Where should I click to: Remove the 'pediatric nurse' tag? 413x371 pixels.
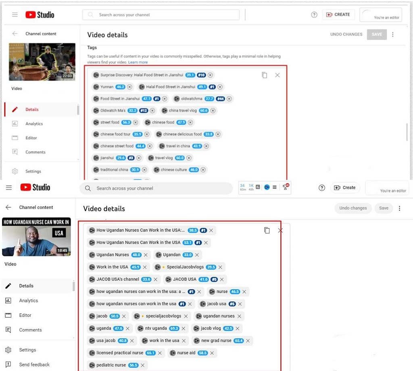[x=142, y=365]
